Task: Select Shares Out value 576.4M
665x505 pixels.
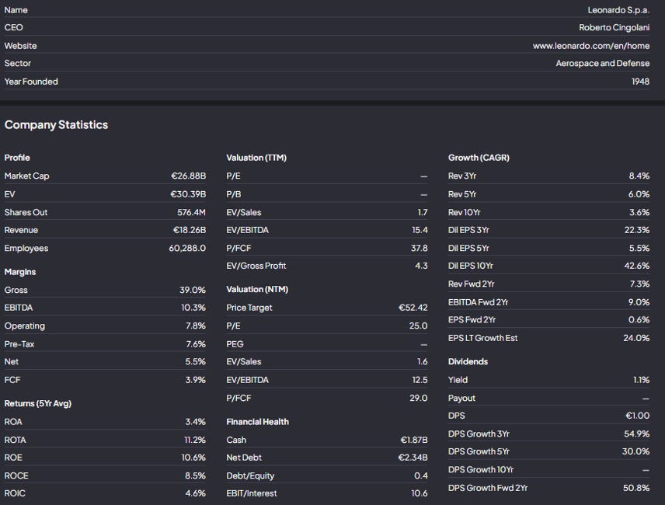Action: 191,212
